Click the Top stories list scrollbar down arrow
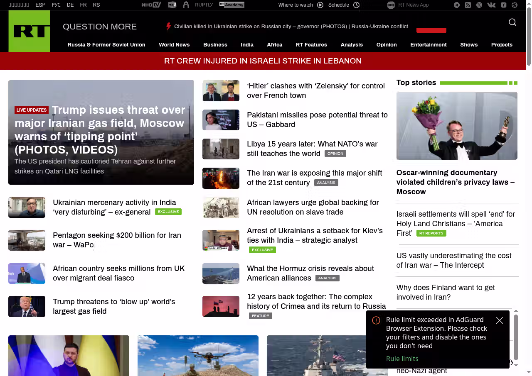Viewport: 532px width, 376px height. (x=516, y=365)
